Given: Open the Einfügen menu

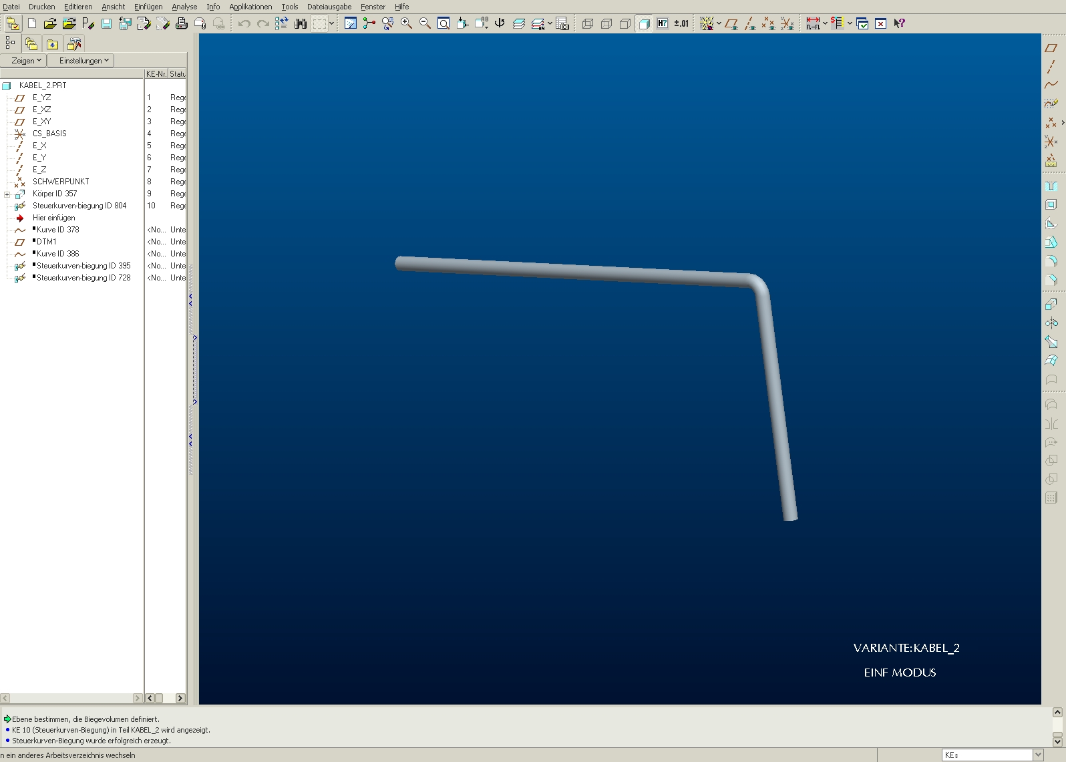Looking at the screenshot, I should pos(148,7).
